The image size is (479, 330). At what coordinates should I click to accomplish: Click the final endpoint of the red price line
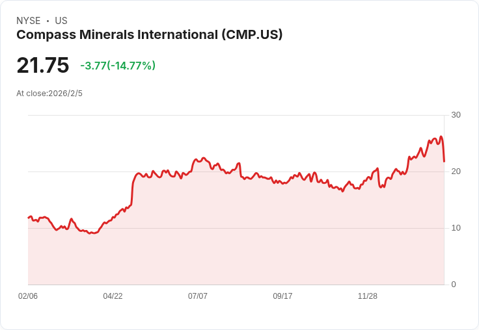(444, 161)
